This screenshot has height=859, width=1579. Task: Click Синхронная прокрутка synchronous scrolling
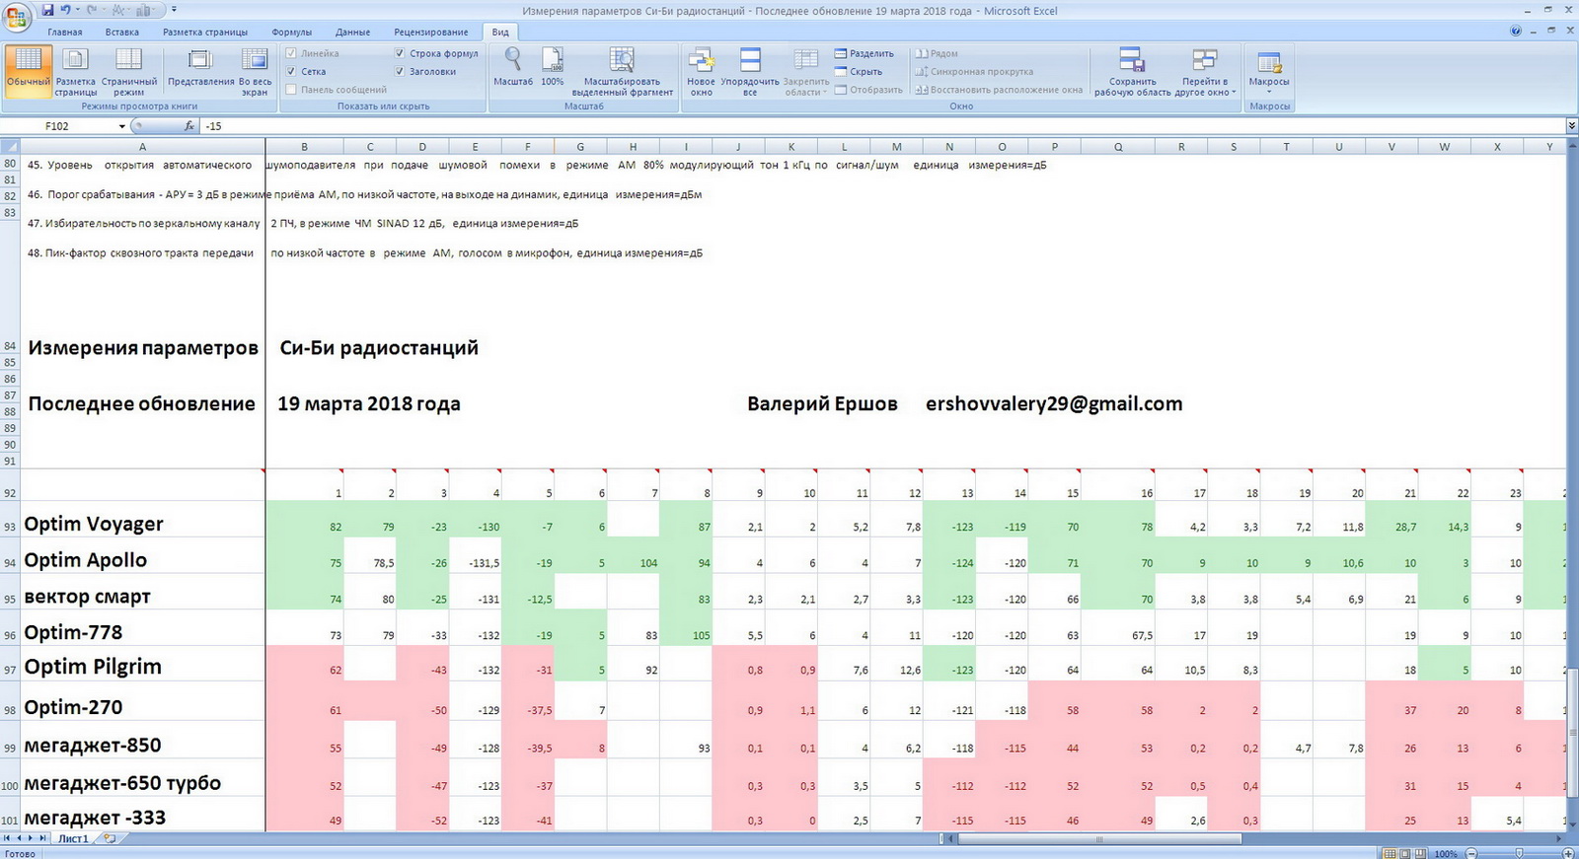click(x=974, y=71)
